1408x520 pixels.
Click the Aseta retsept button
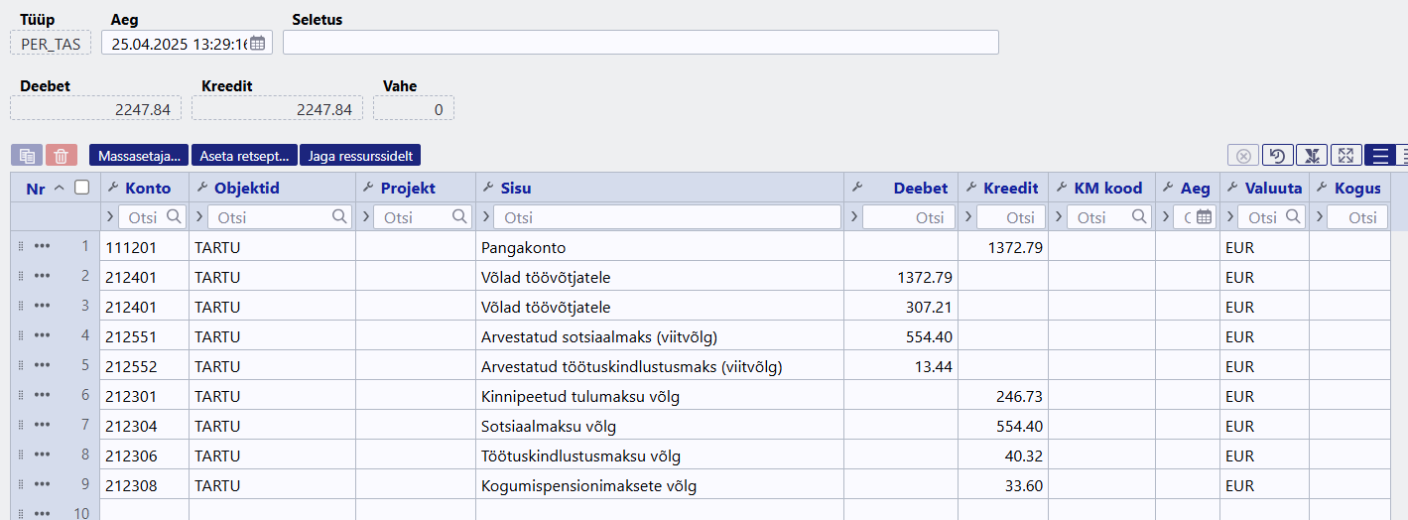pyautogui.click(x=244, y=156)
